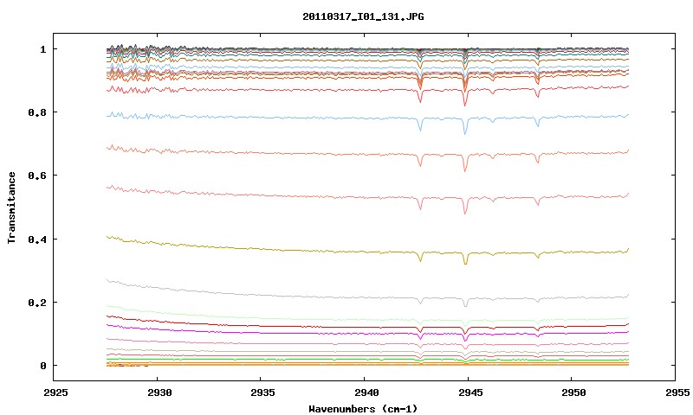The image size is (693, 415).
Task: Click the Wavenumbers (cm-1) x-axis label
Action: tap(363, 409)
